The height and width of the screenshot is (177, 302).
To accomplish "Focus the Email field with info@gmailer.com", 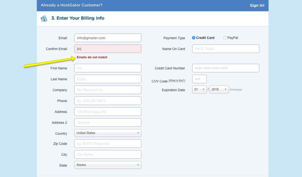I will point(108,38).
